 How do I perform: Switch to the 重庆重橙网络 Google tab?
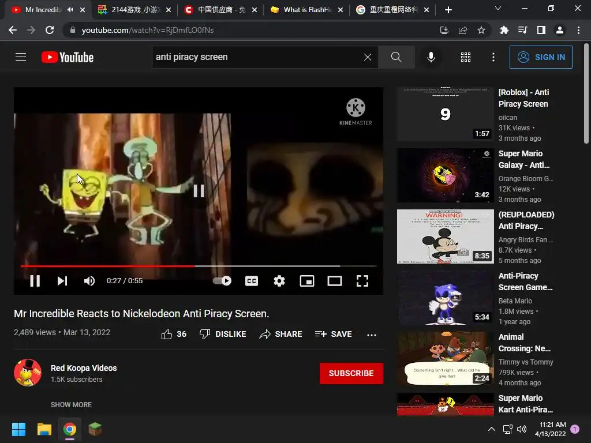[392, 10]
